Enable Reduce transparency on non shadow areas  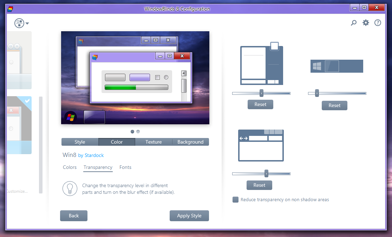pyautogui.click(x=235, y=199)
